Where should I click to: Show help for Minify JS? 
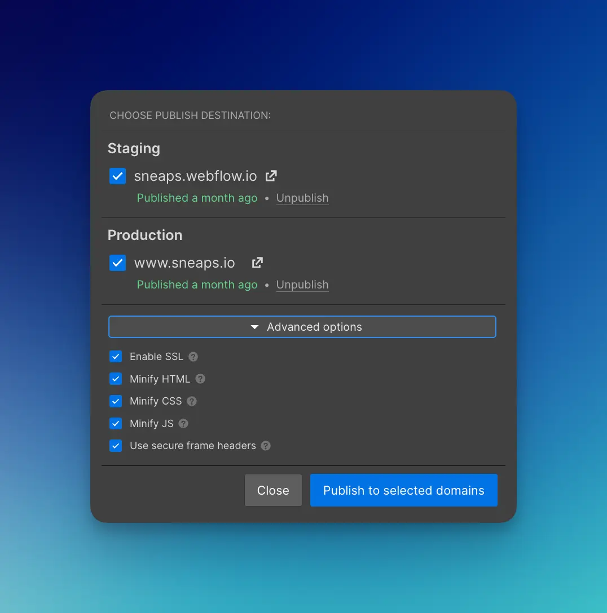(x=183, y=423)
